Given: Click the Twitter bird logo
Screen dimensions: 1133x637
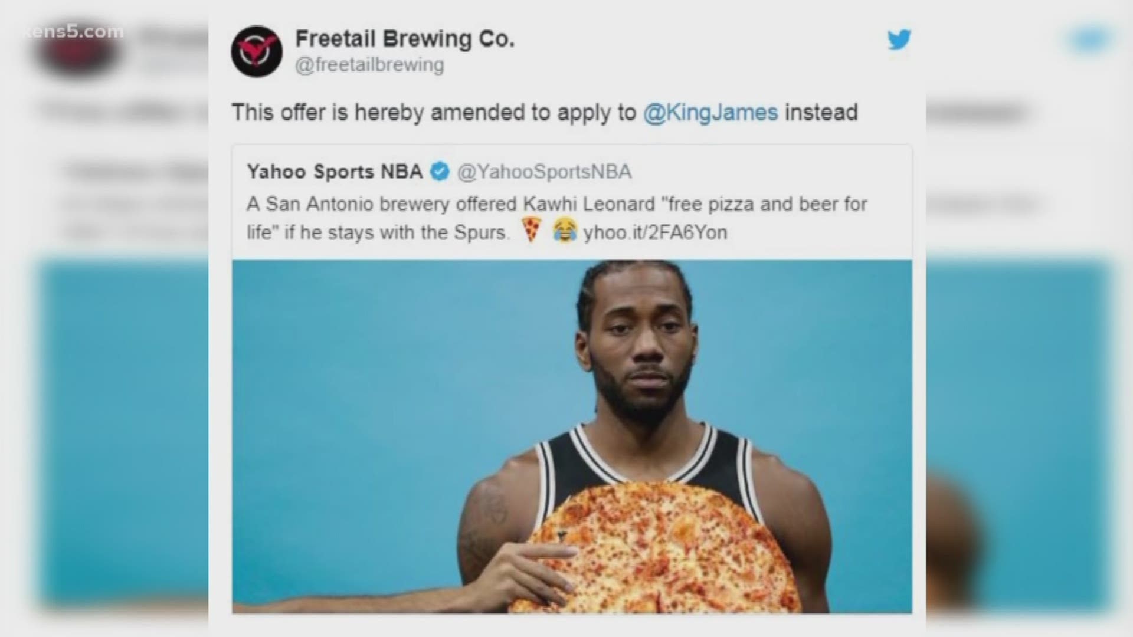Looking at the screenshot, I should pyautogui.click(x=899, y=40).
